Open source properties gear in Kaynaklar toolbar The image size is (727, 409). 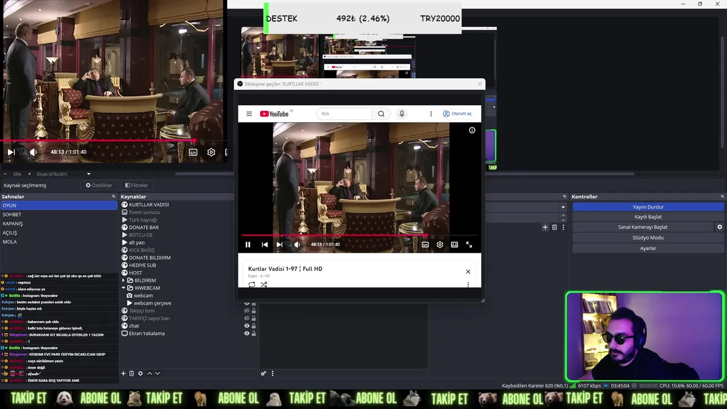pyautogui.click(x=140, y=373)
